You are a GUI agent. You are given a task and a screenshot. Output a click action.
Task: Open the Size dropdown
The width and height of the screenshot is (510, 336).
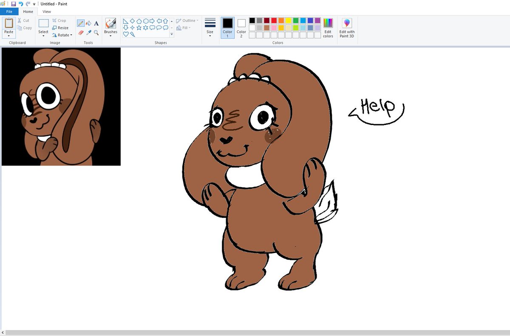tap(210, 28)
